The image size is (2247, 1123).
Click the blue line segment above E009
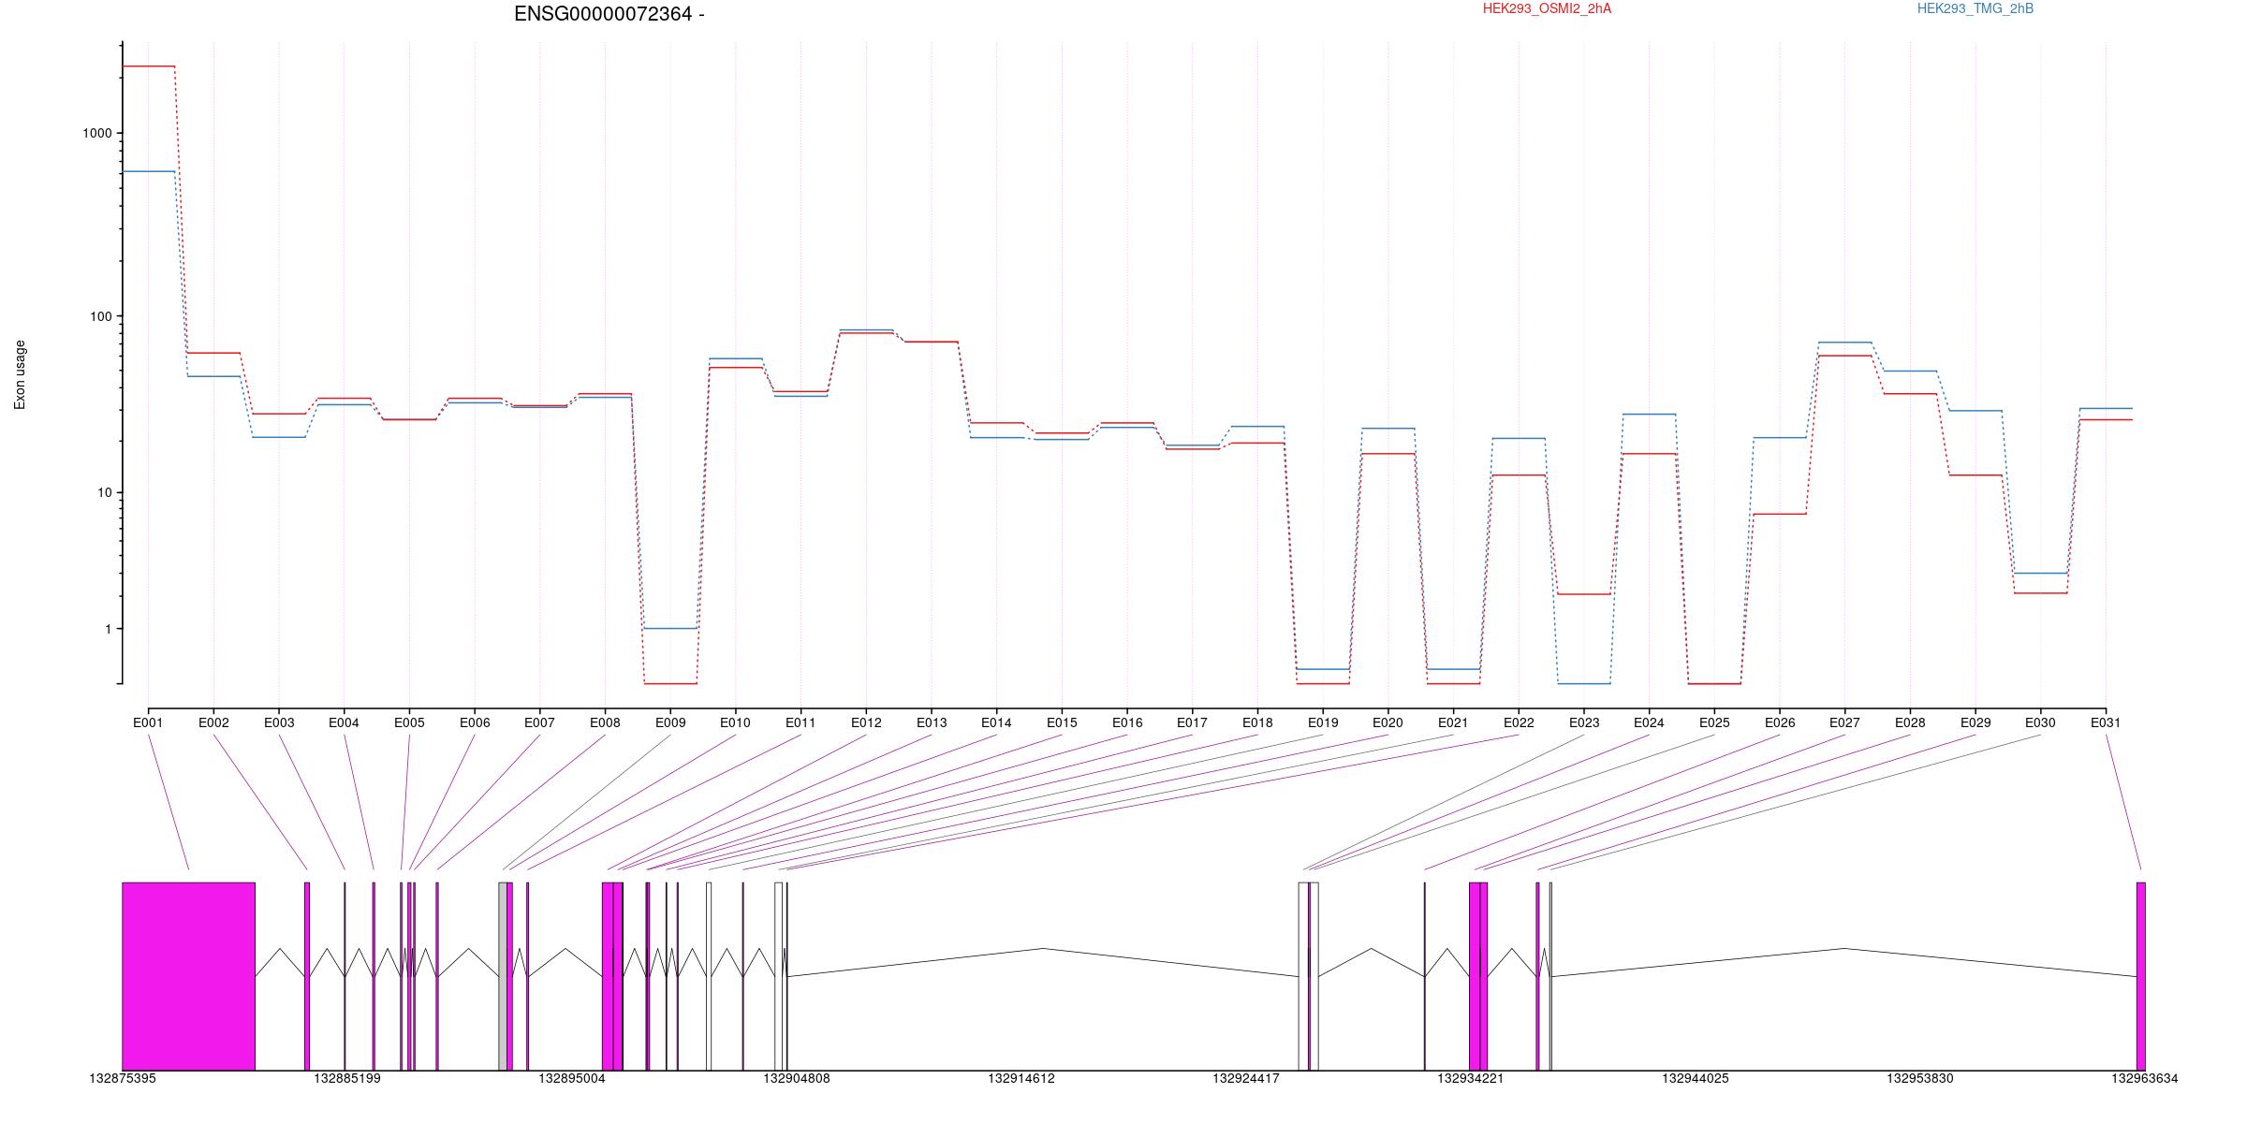click(670, 628)
